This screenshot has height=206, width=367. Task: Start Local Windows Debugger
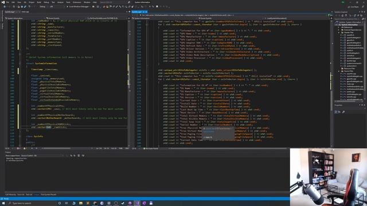coord(78,6)
